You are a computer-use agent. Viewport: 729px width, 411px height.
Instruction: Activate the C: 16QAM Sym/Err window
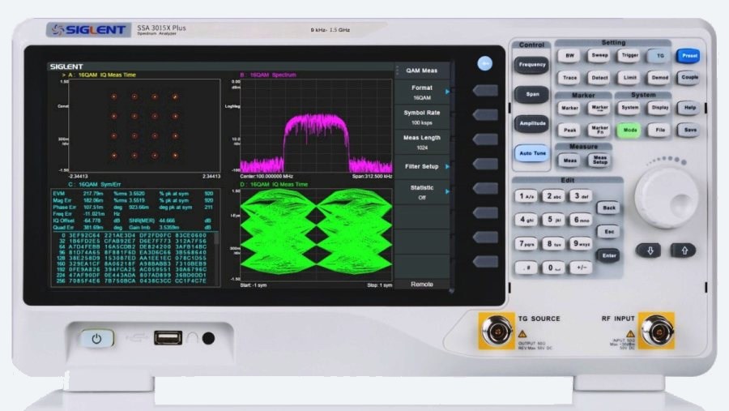click(x=134, y=238)
